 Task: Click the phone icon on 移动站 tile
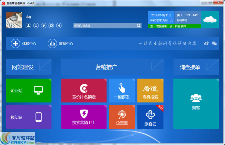[x=38, y=117]
